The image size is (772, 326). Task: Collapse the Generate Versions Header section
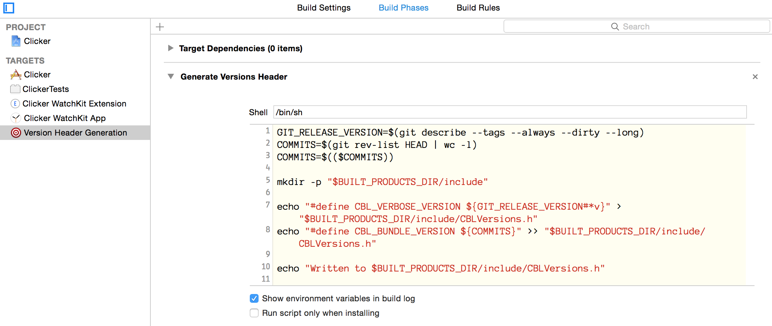click(170, 77)
